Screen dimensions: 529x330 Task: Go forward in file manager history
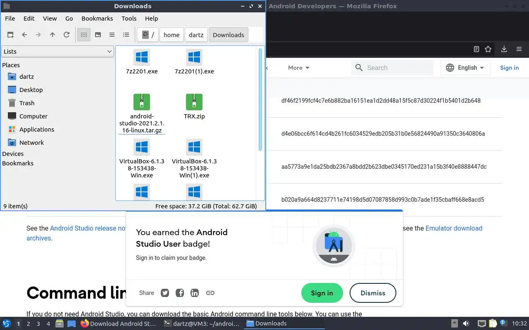[38, 35]
